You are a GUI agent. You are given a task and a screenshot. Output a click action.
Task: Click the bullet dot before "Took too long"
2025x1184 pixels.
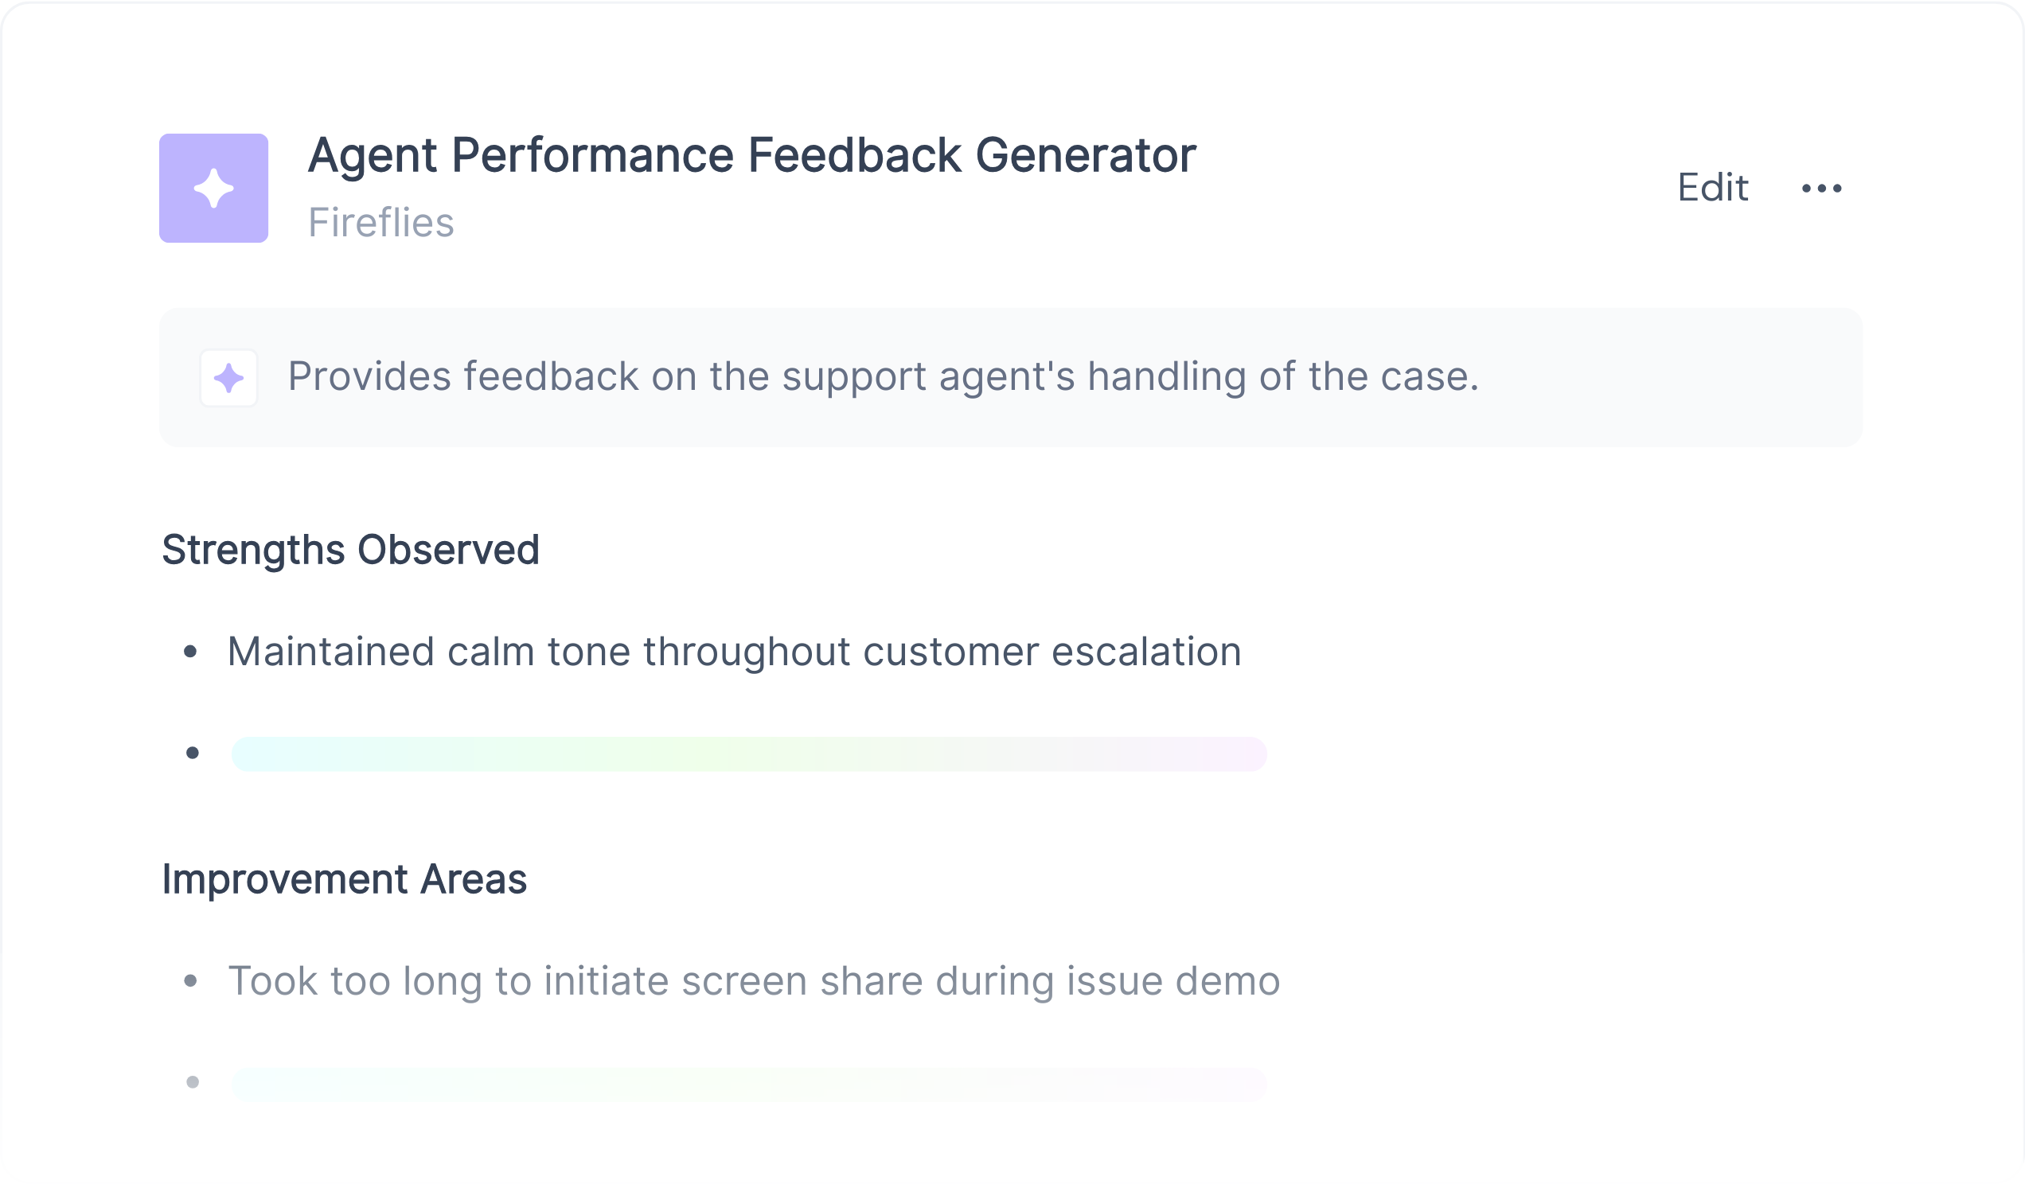point(190,981)
